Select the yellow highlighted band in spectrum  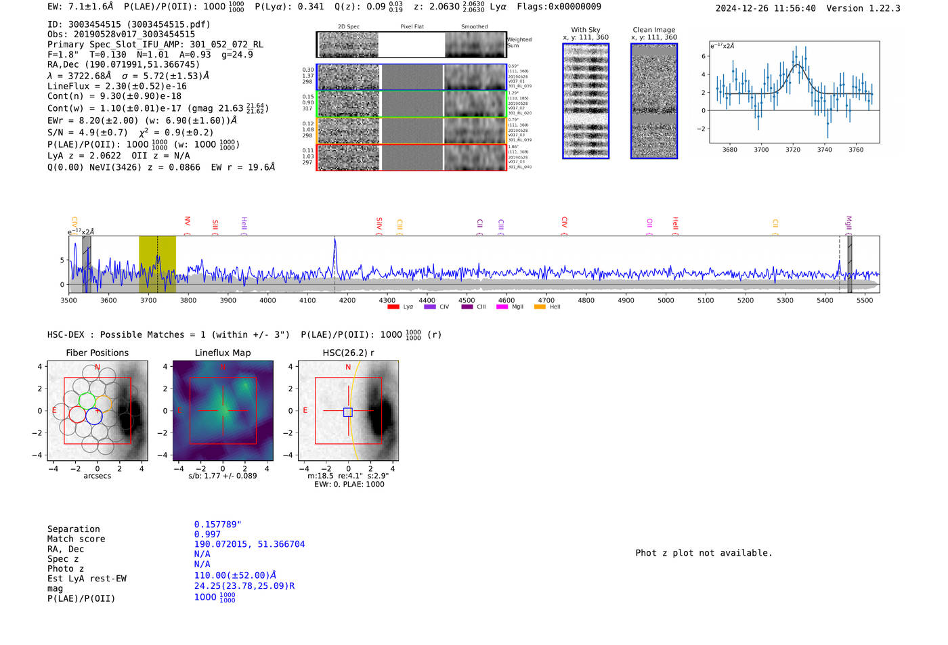[x=157, y=264]
